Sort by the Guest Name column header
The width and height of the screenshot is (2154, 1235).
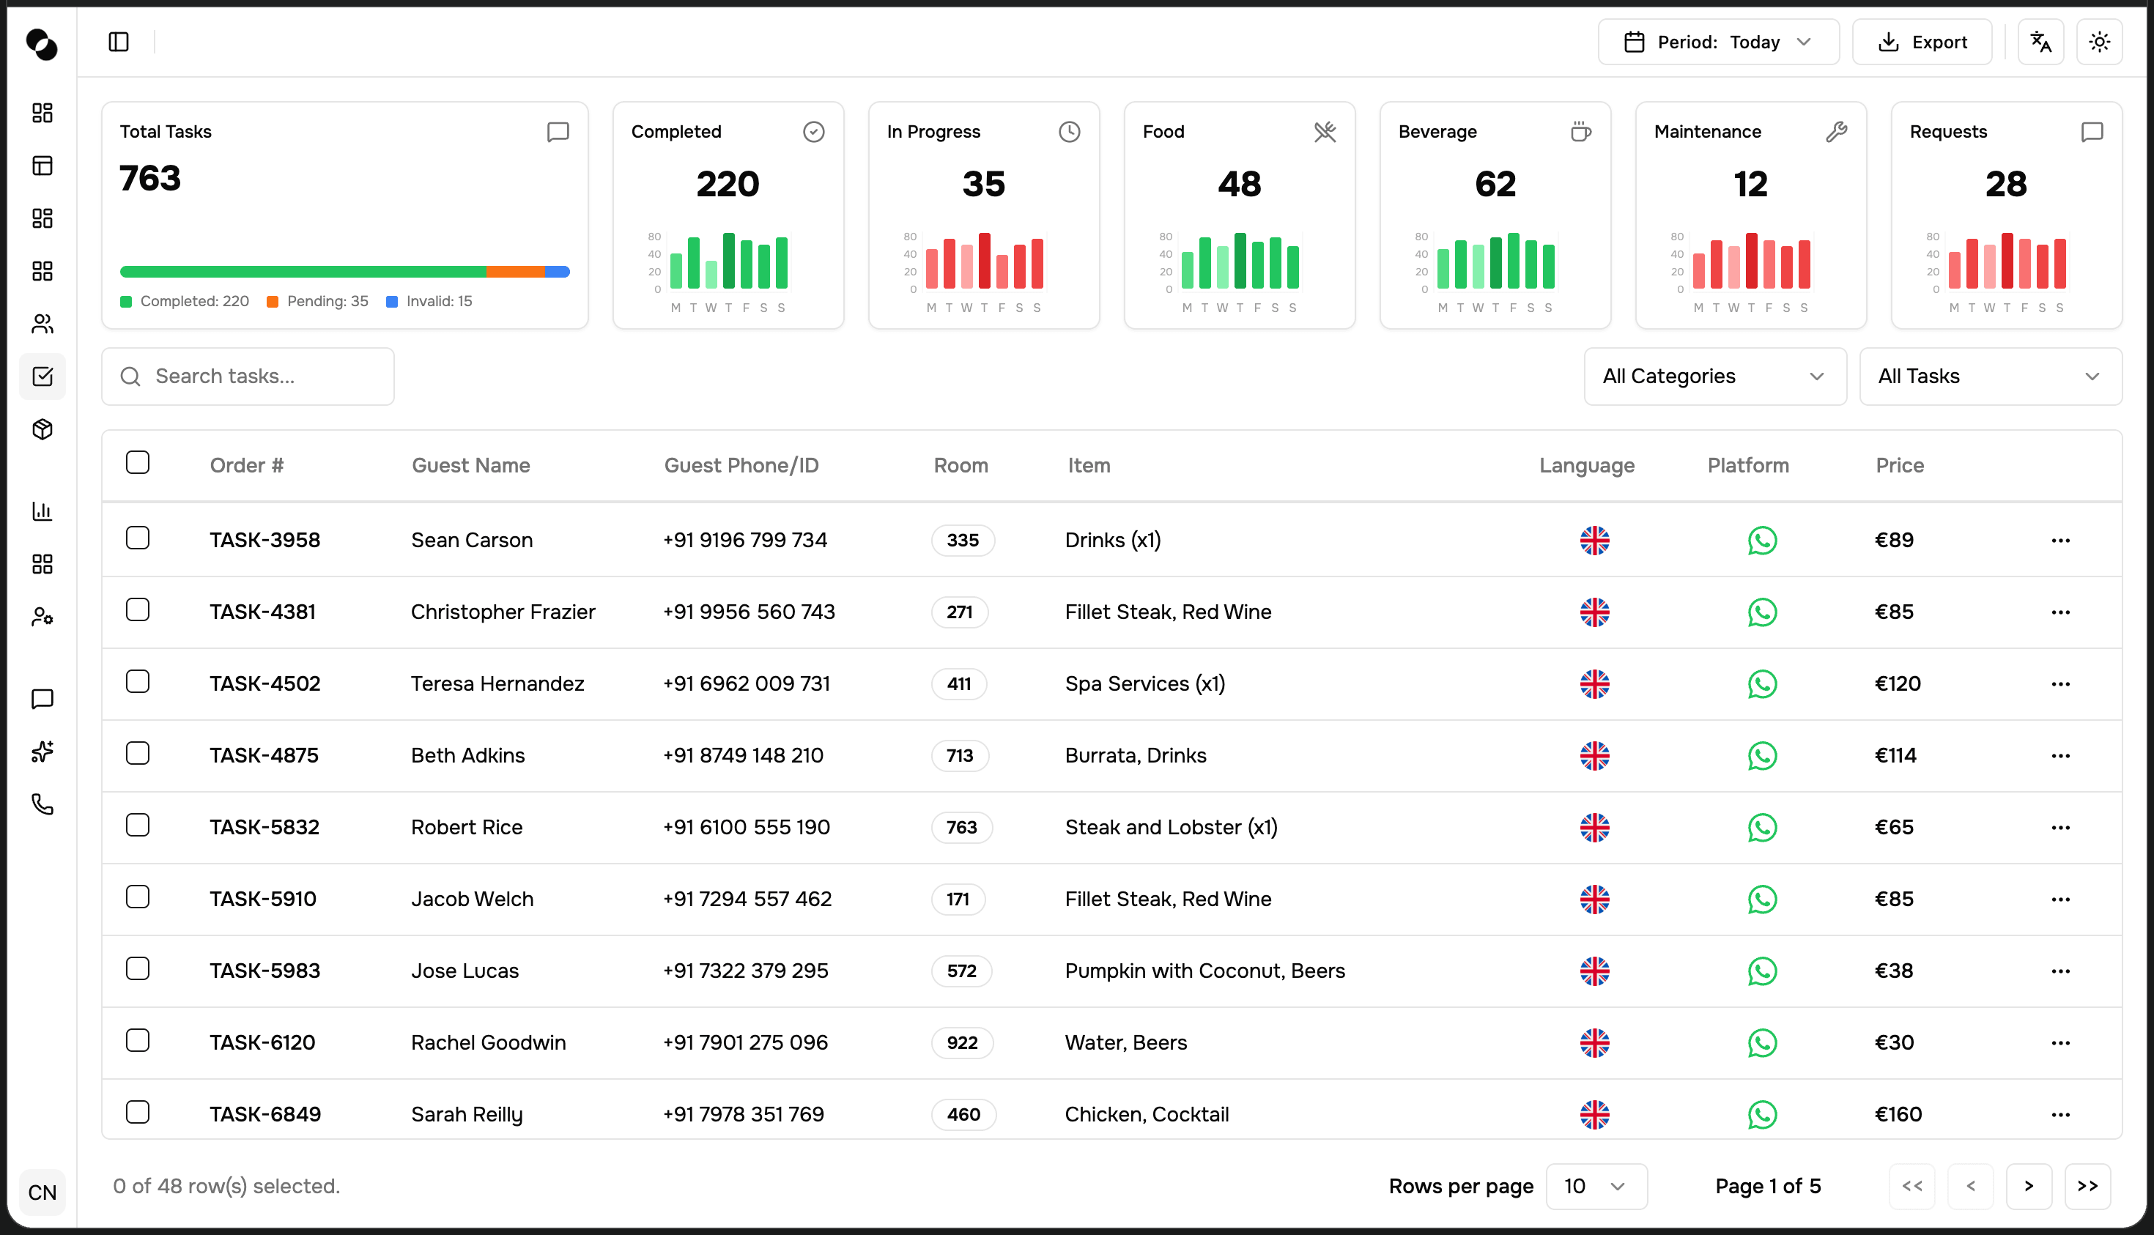pos(471,465)
